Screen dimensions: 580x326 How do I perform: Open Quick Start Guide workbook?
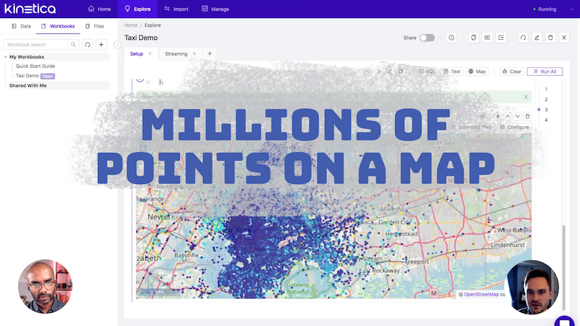(36, 66)
